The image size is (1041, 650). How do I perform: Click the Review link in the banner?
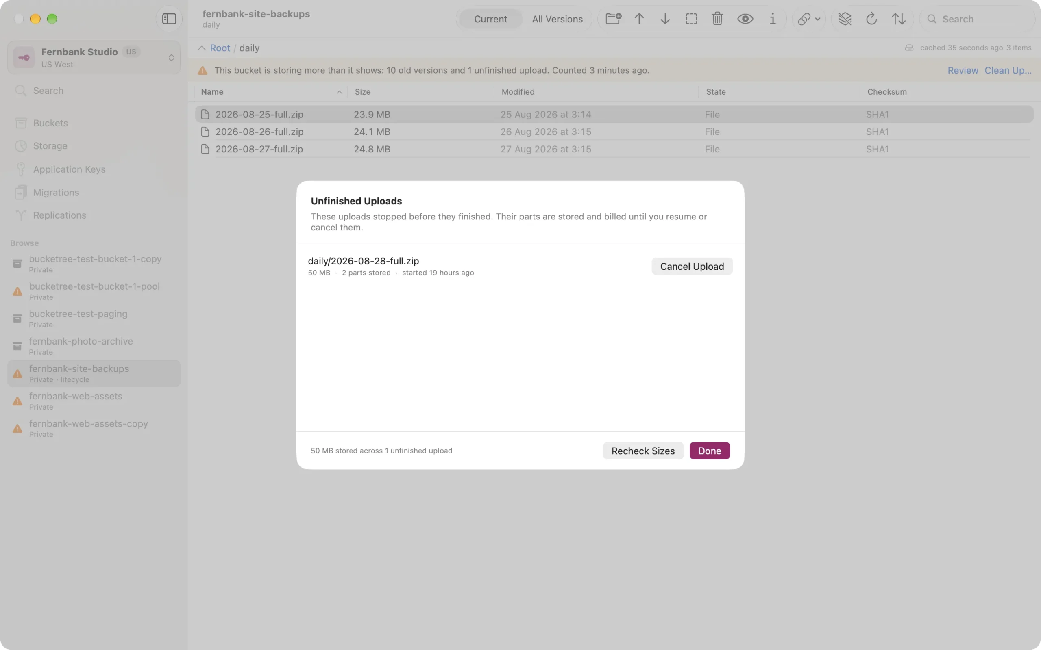pyautogui.click(x=963, y=70)
